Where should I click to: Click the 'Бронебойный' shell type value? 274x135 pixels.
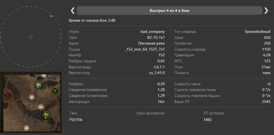point(258,32)
